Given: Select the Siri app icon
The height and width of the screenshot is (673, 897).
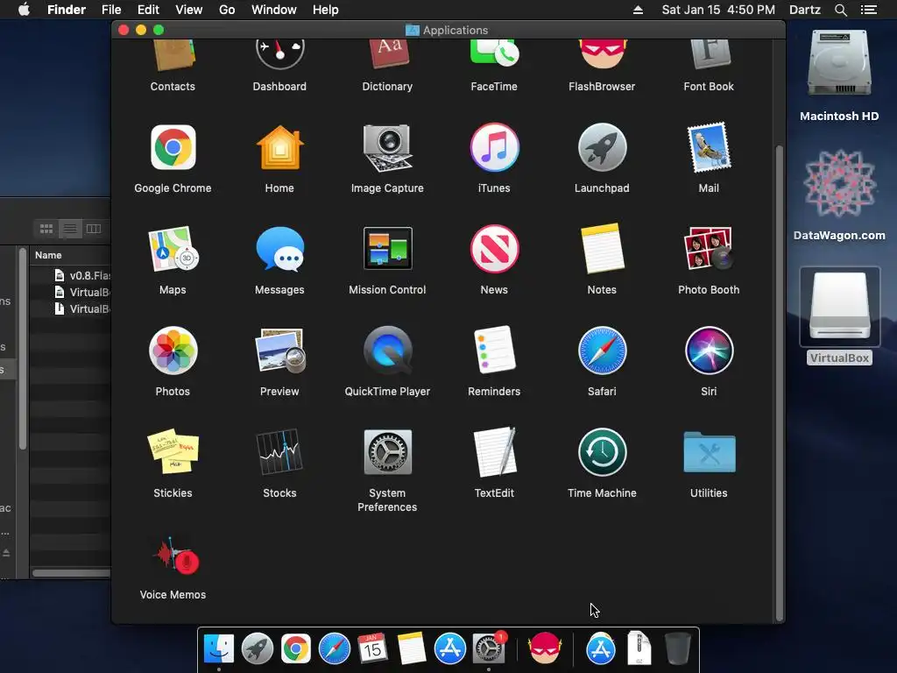Looking at the screenshot, I should pos(709,351).
